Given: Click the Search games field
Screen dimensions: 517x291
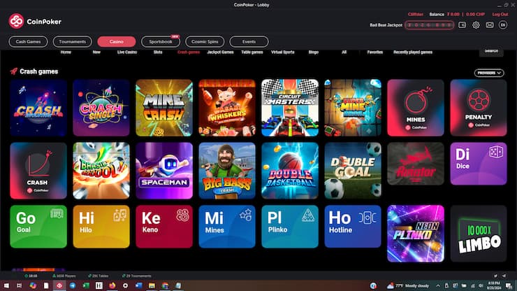Looking at the screenshot, I should point(491,52).
